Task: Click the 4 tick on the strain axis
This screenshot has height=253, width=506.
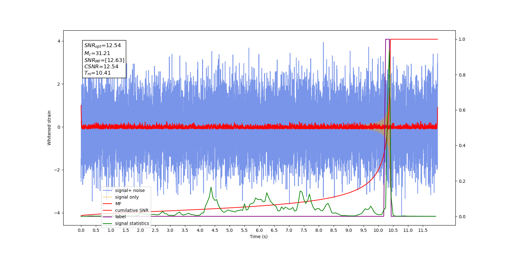Action: click(x=59, y=41)
